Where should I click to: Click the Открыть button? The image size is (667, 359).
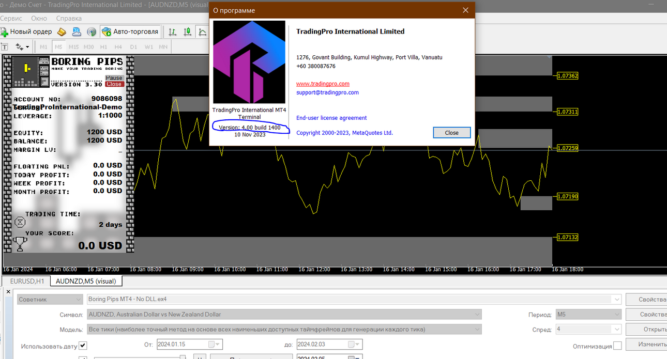(x=646, y=329)
